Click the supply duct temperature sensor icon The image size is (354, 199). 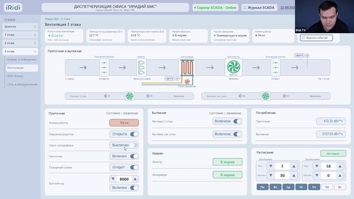click(308, 55)
